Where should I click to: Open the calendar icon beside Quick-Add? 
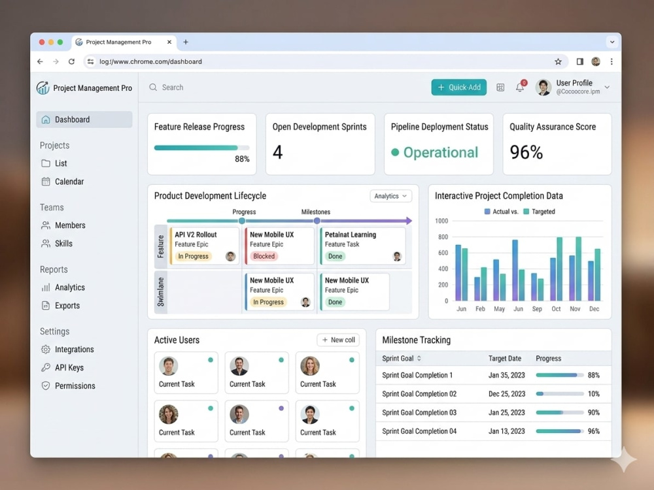(500, 88)
